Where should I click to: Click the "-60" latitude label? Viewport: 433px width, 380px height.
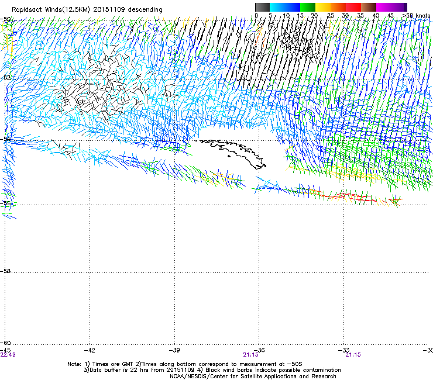5,343
